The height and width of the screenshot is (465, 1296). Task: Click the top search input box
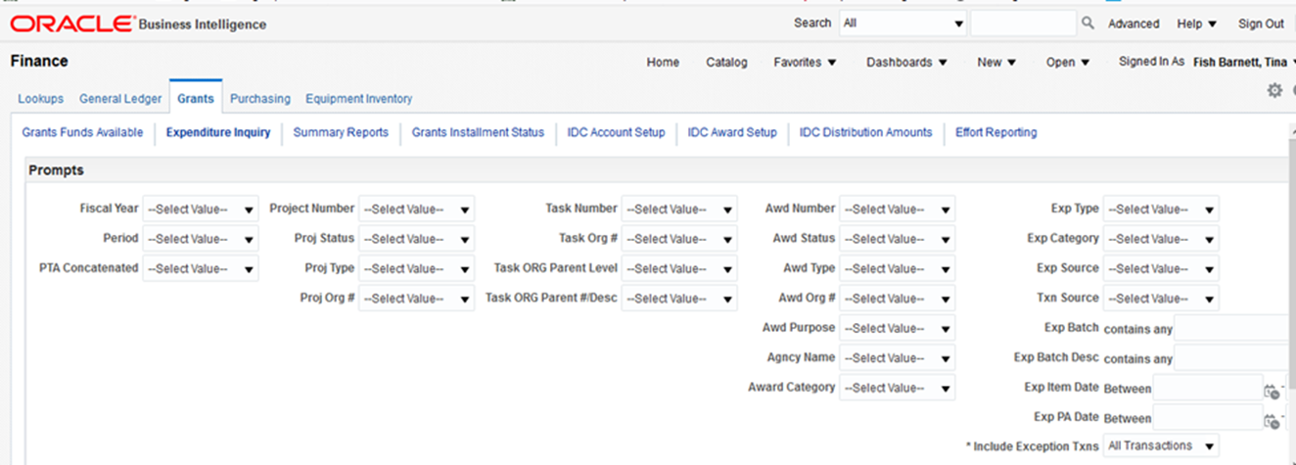1023,23
